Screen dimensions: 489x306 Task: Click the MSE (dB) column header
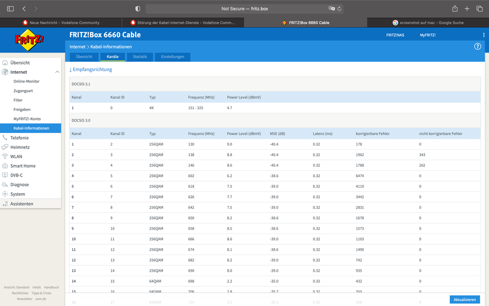[277, 134]
